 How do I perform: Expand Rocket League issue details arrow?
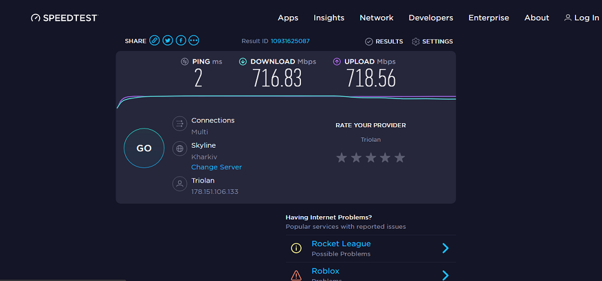pyautogui.click(x=445, y=248)
